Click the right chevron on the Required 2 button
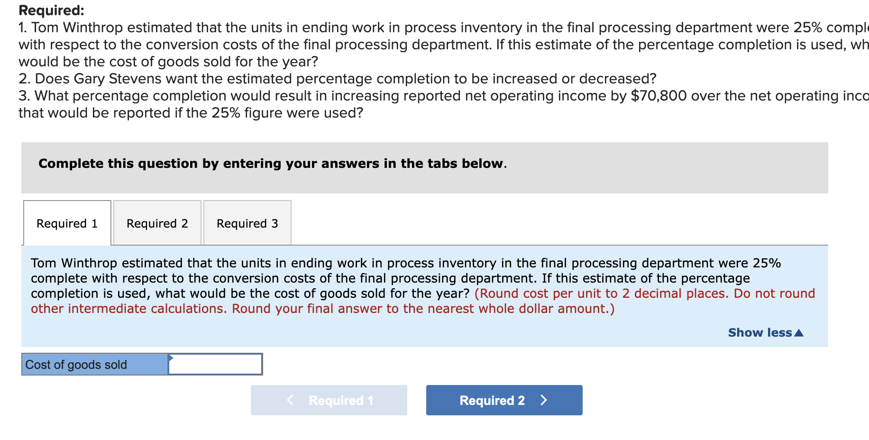 (543, 400)
